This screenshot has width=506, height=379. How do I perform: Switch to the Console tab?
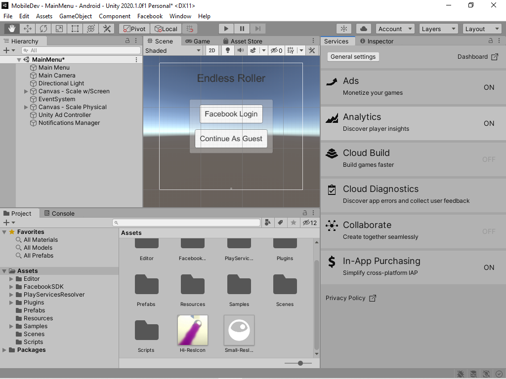click(59, 213)
